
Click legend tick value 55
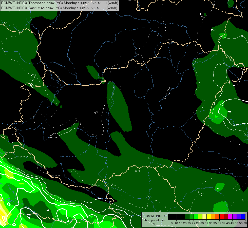[241, 223]
